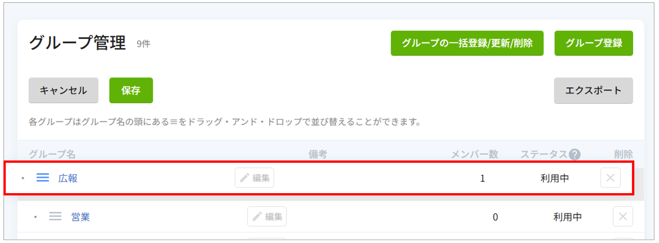
Task: Open the ステータス help question mark
Action: [x=575, y=154]
